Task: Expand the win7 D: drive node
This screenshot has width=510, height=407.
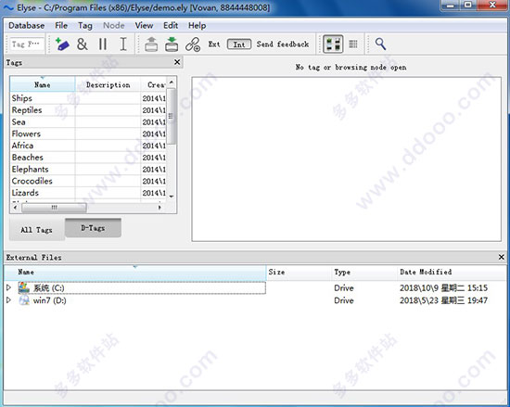Action: point(8,300)
